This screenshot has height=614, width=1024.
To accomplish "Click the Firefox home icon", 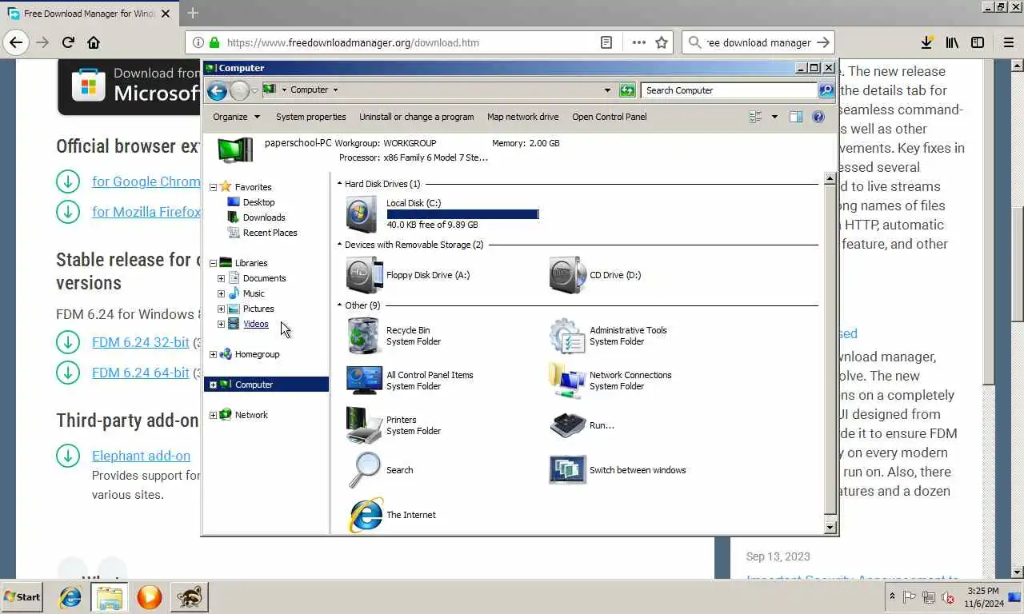I will (x=94, y=42).
